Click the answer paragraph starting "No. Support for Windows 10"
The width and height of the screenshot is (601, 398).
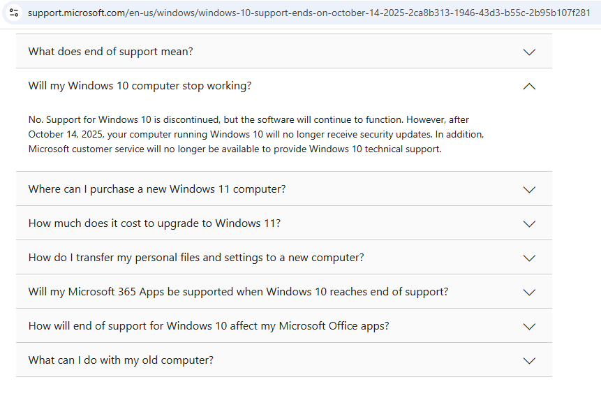click(x=255, y=134)
